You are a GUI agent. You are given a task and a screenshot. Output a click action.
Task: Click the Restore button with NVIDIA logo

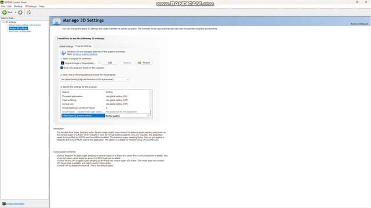point(144,63)
